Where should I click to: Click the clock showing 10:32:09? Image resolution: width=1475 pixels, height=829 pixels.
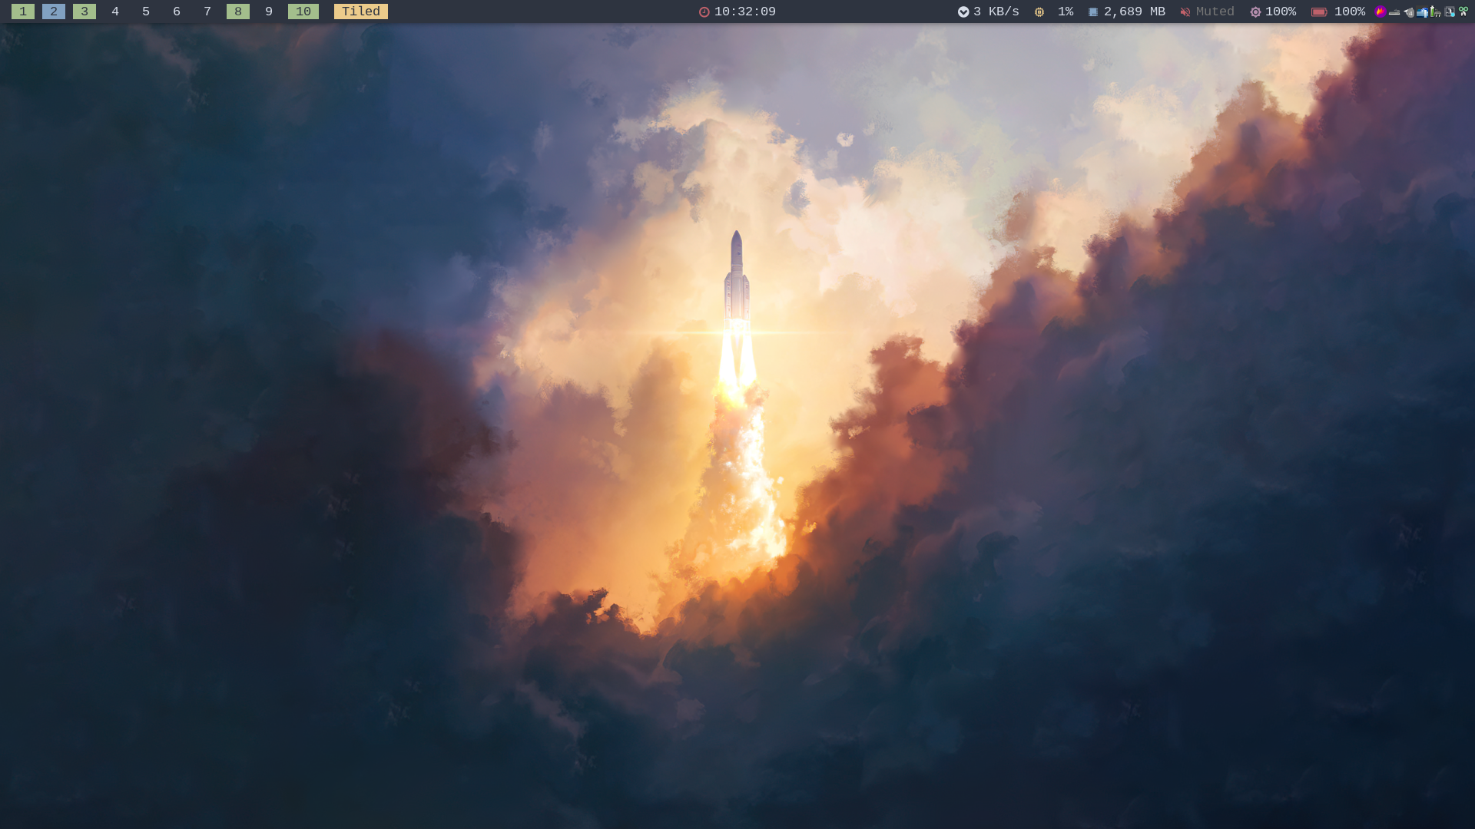pyautogui.click(x=744, y=12)
